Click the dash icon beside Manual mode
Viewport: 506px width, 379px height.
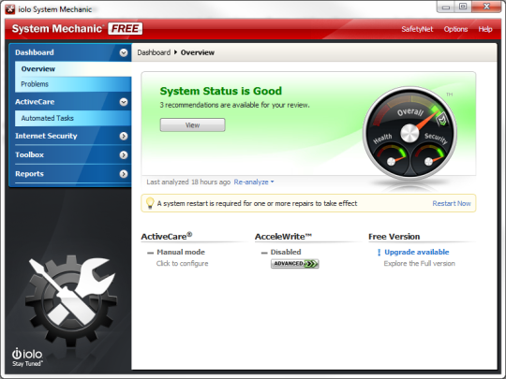pyautogui.click(x=150, y=253)
